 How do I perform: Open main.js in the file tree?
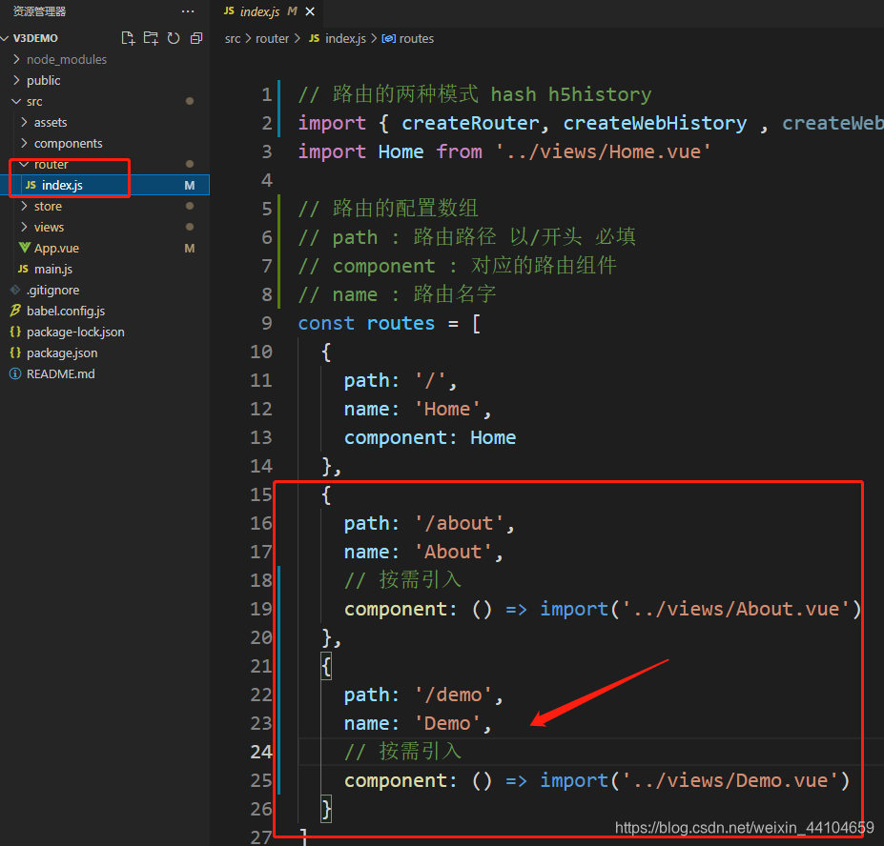[x=105, y=270]
